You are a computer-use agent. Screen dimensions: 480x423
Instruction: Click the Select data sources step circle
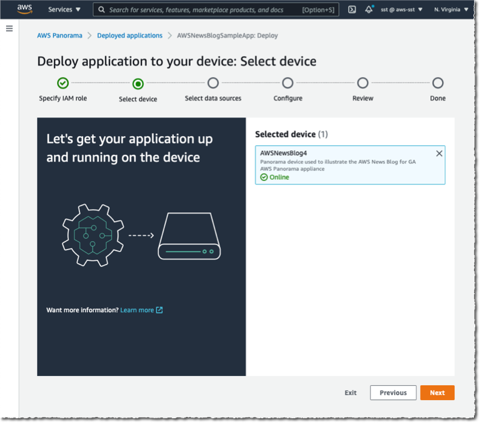click(213, 83)
